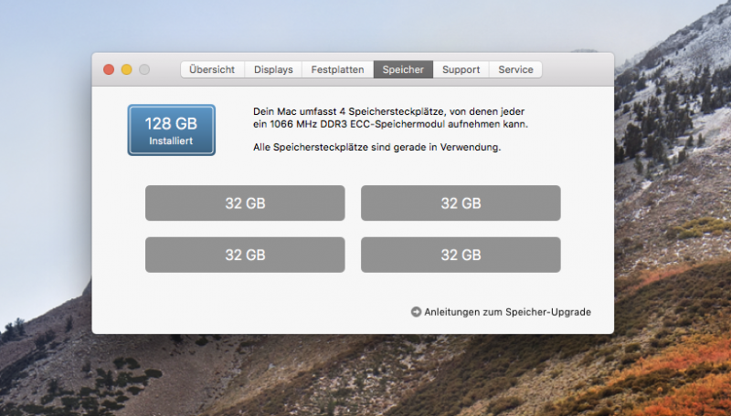This screenshot has height=416, width=731.
Task: Go to the Festplatten tab
Action: (337, 69)
